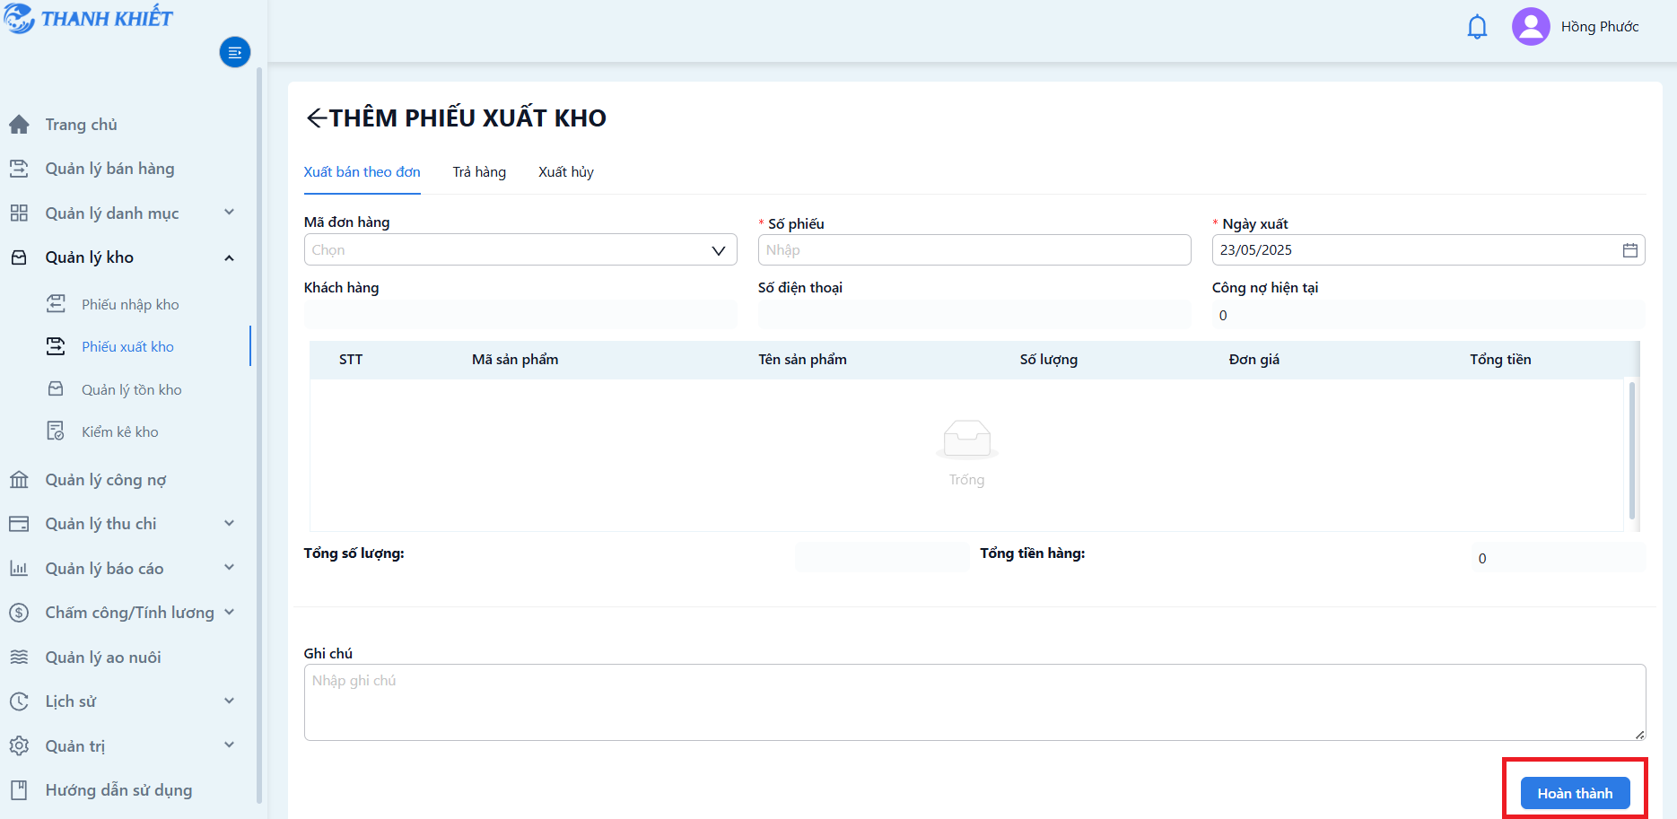Click Hồng Phước user name

pyautogui.click(x=1600, y=27)
